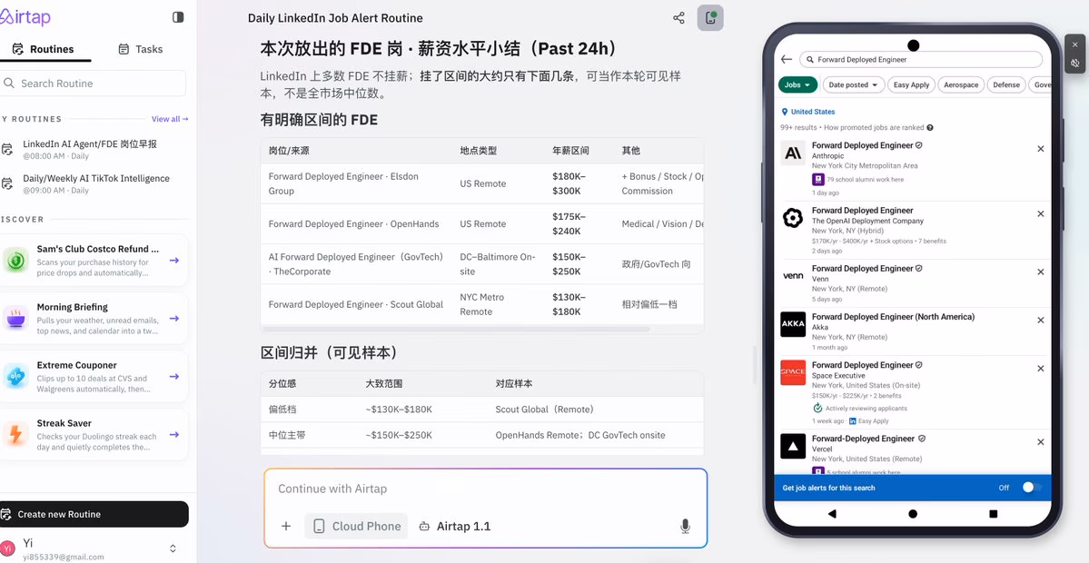
Task: Click the Extreme Couponer icon
Action: click(x=16, y=377)
